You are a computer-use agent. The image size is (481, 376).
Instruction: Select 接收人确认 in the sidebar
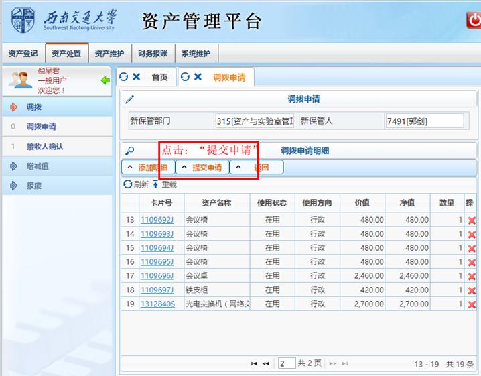[x=45, y=146]
